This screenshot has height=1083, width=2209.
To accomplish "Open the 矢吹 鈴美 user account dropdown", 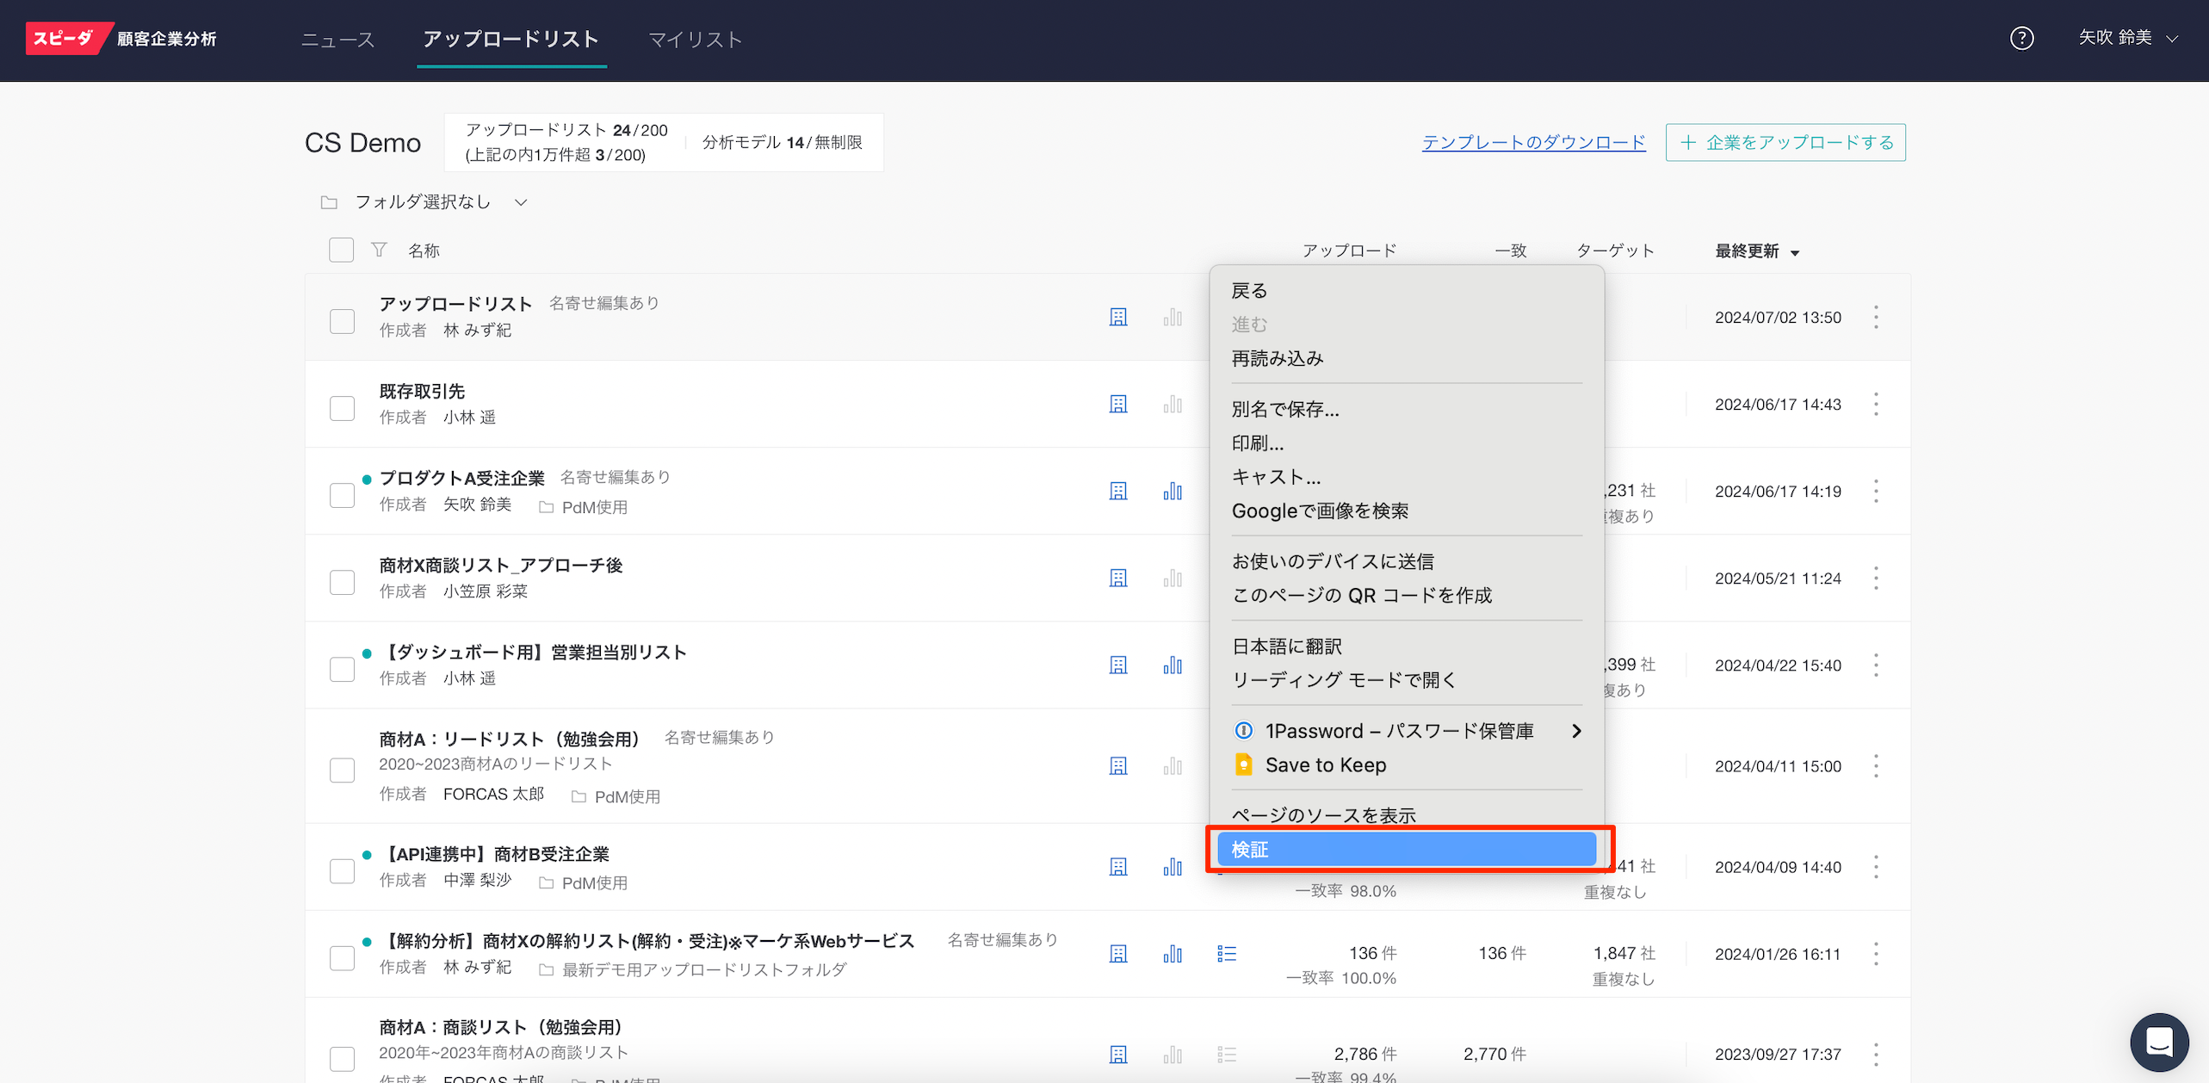I will coord(2127,39).
